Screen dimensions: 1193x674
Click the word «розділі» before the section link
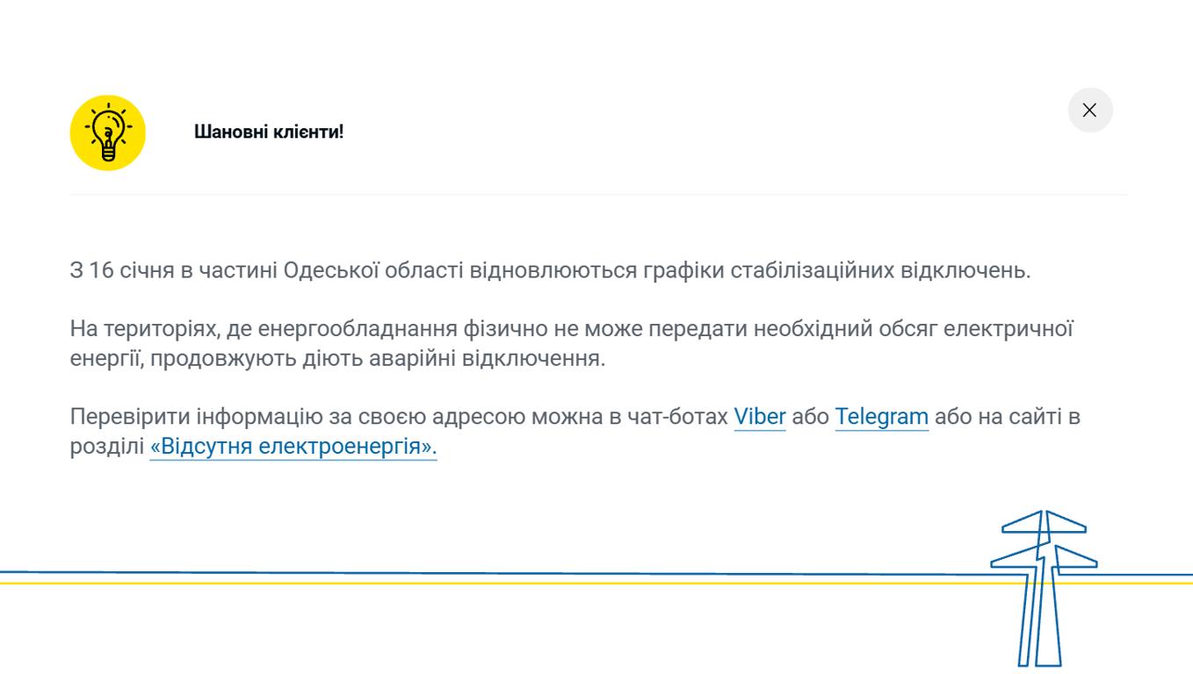click(106, 447)
